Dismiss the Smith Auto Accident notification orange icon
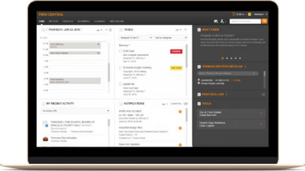Image resolution: width=305 pixels, height=171 pixels. (x=180, y=112)
